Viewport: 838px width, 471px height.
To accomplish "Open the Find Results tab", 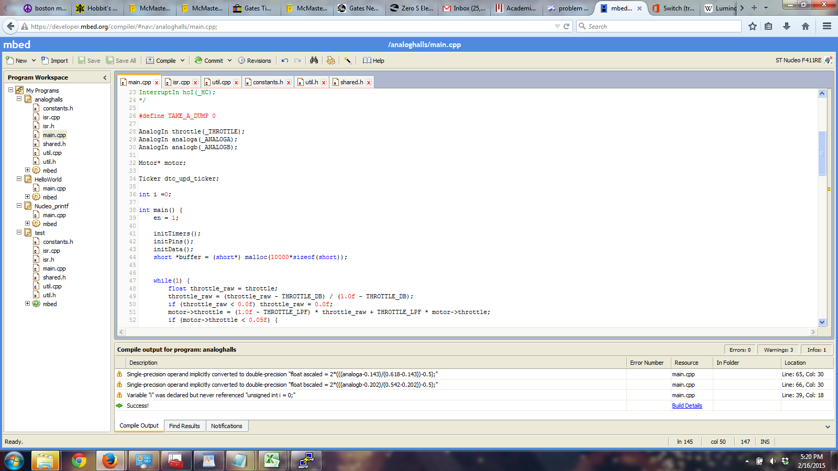I will (184, 426).
